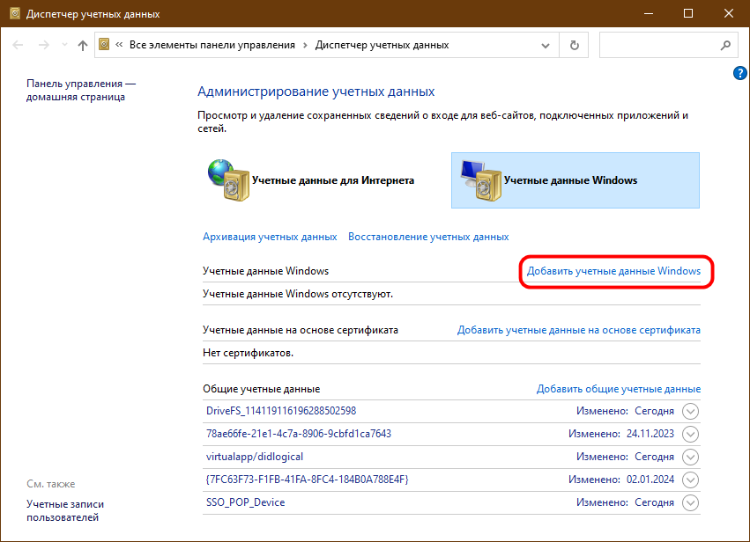
Task: Expand the {7FC63F73...} credential chevron
Action: coord(690,480)
